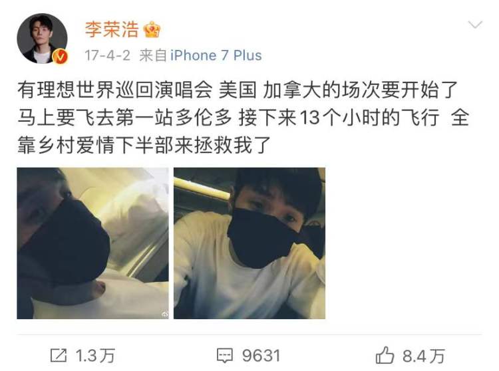Click the 9631 comment count
499x371 pixels.
click(x=261, y=356)
